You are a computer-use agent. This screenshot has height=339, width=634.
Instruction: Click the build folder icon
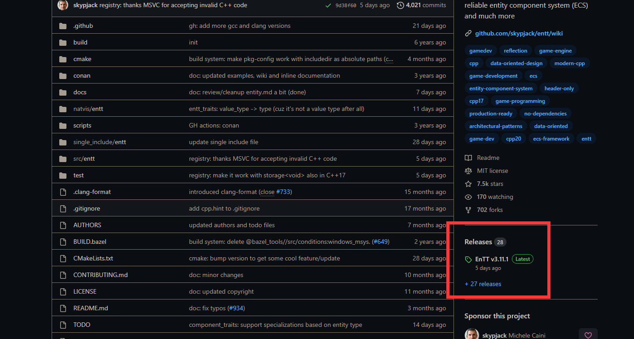[x=63, y=42]
